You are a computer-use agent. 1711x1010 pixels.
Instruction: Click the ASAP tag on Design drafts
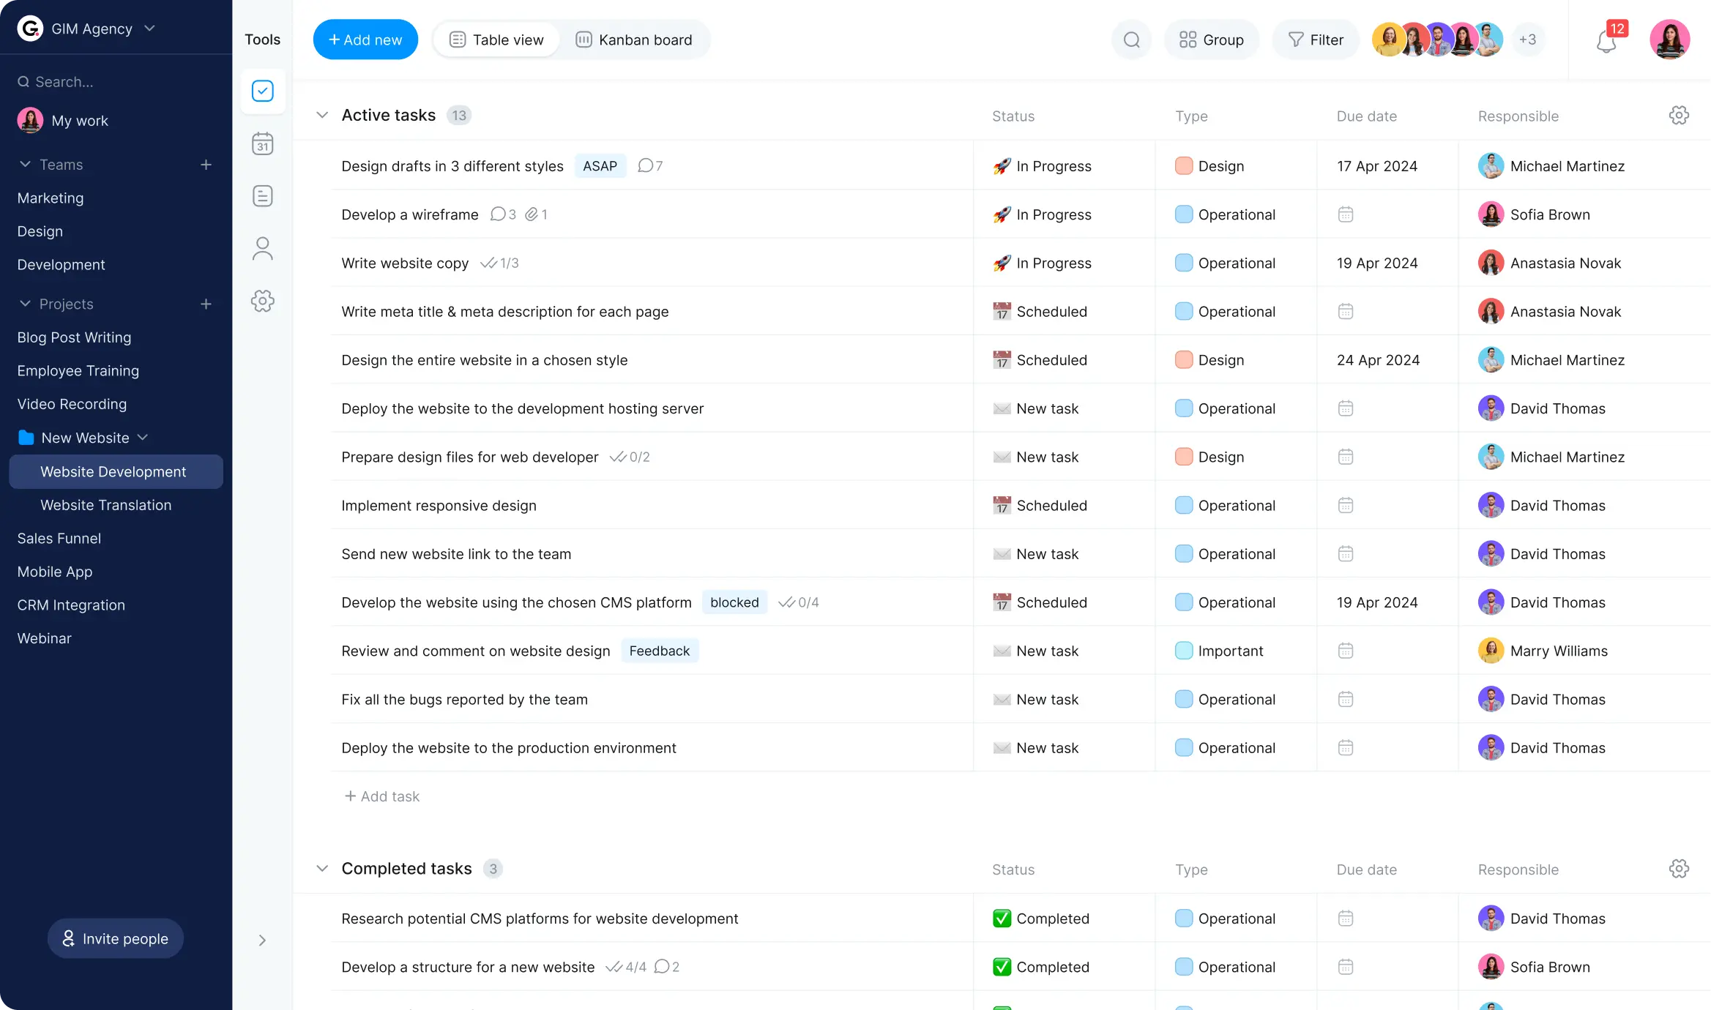point(600,166)
